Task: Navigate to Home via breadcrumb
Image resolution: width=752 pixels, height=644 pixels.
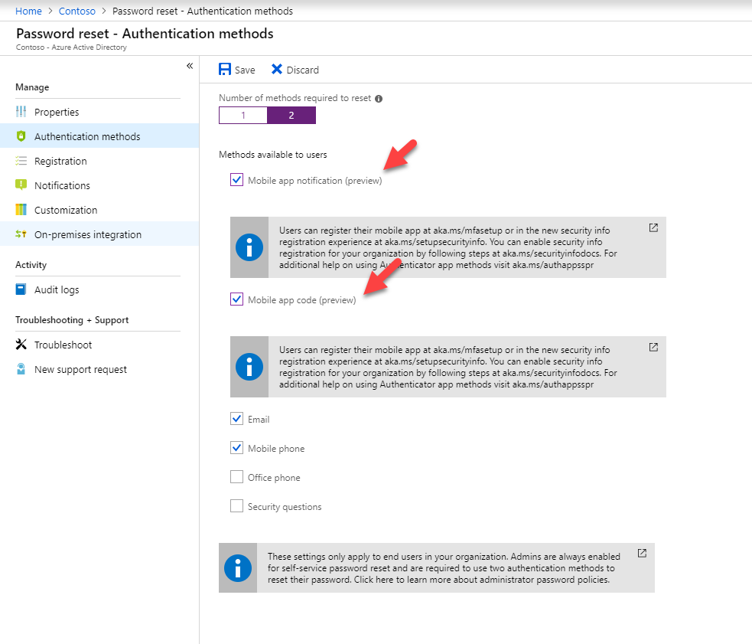Action: point(28,11)
